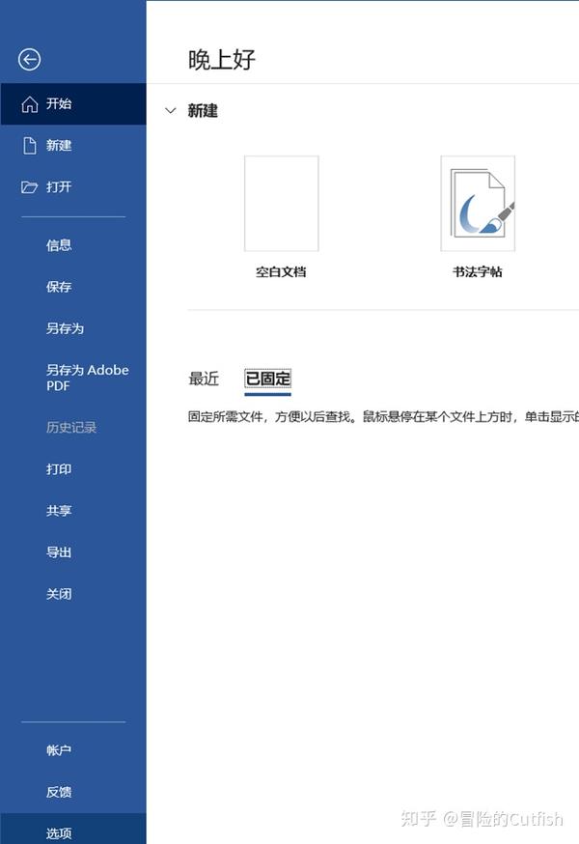
Task: Click the 新建 section heading
Action: [x=203, y=111]
